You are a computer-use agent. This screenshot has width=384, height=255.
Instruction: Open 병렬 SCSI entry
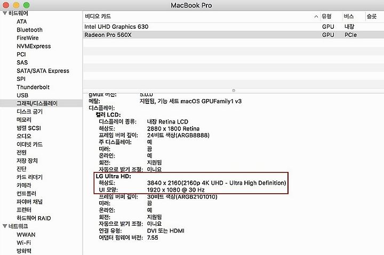click(x=28, y=128)
